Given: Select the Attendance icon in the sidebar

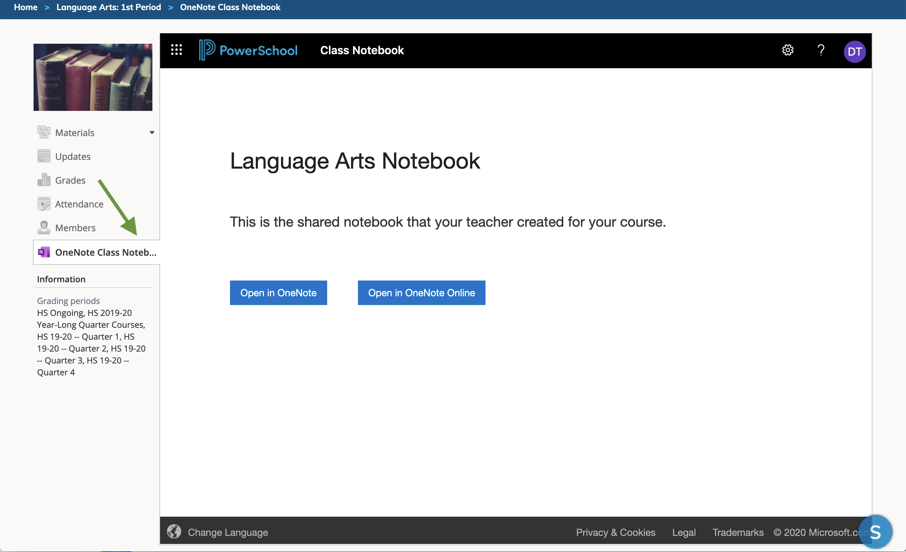Looking at the screenshot, I should (44, 204).
